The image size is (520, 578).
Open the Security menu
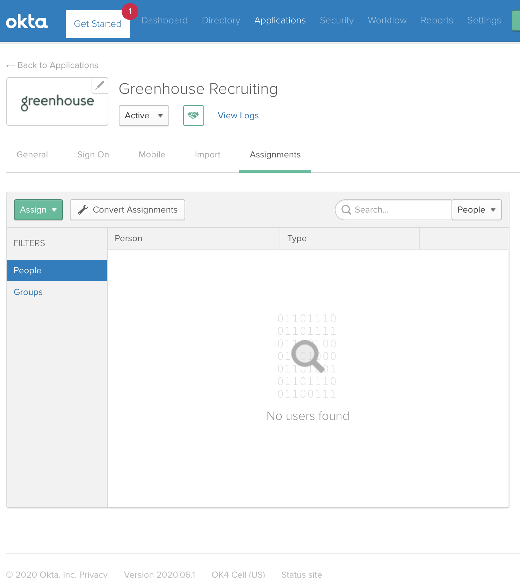pyautogui.click(x=337, y=20)
